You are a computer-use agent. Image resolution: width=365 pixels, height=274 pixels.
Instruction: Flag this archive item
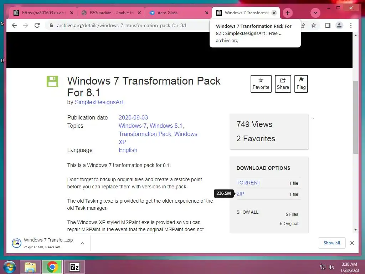[x=301, y=83]
